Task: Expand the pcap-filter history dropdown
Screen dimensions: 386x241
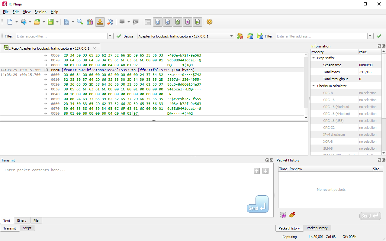Action: click(x=111, y=36)
